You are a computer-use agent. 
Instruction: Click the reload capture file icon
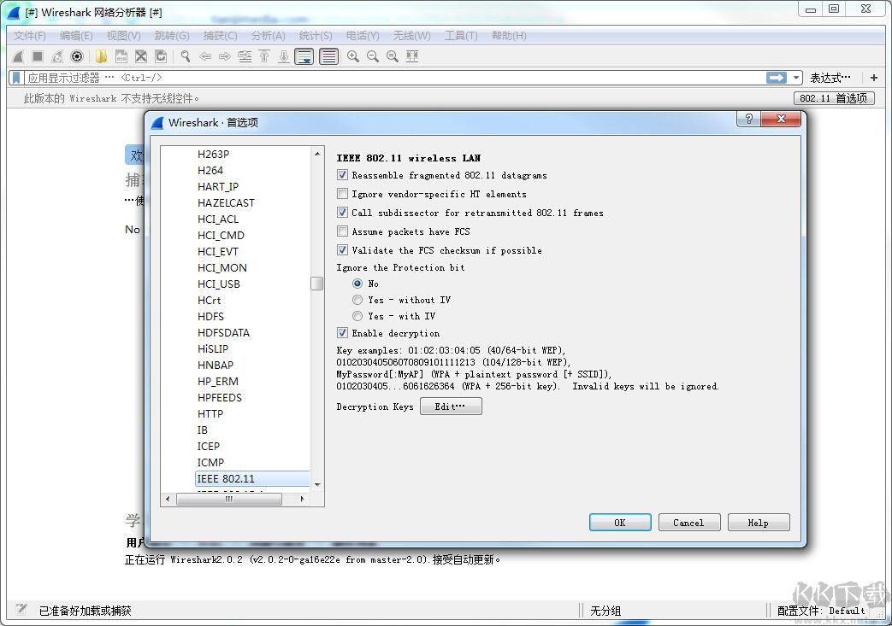click(161, 56)
